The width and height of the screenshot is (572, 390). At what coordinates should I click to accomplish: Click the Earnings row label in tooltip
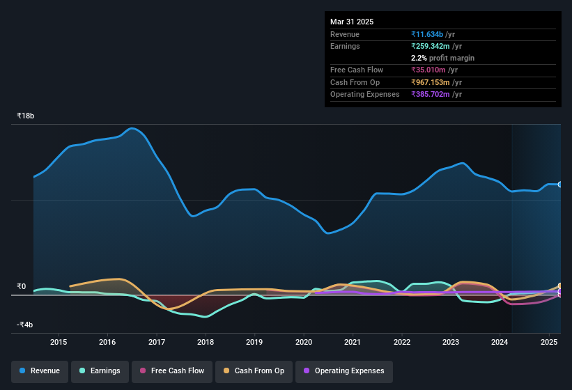coord(345,46)
